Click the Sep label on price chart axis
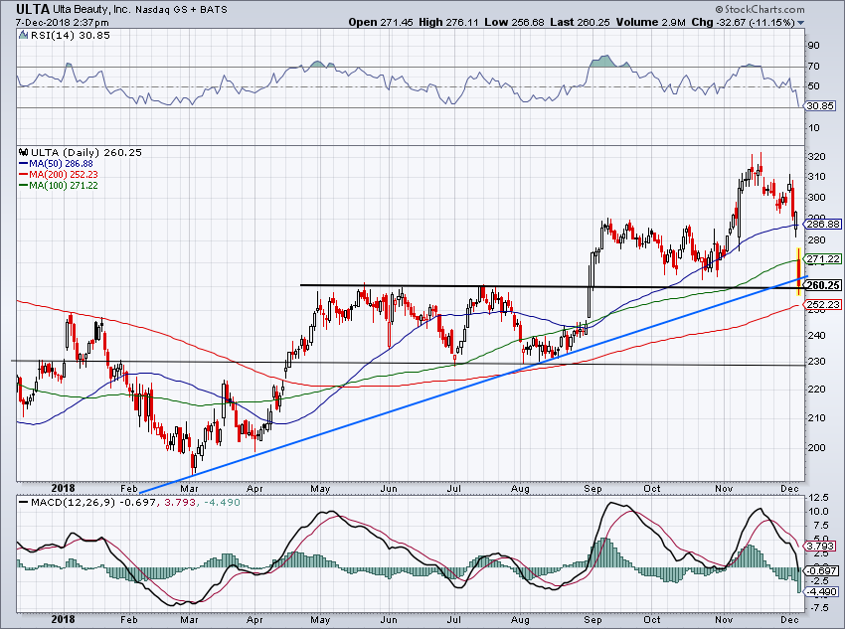 coord(592,489)
